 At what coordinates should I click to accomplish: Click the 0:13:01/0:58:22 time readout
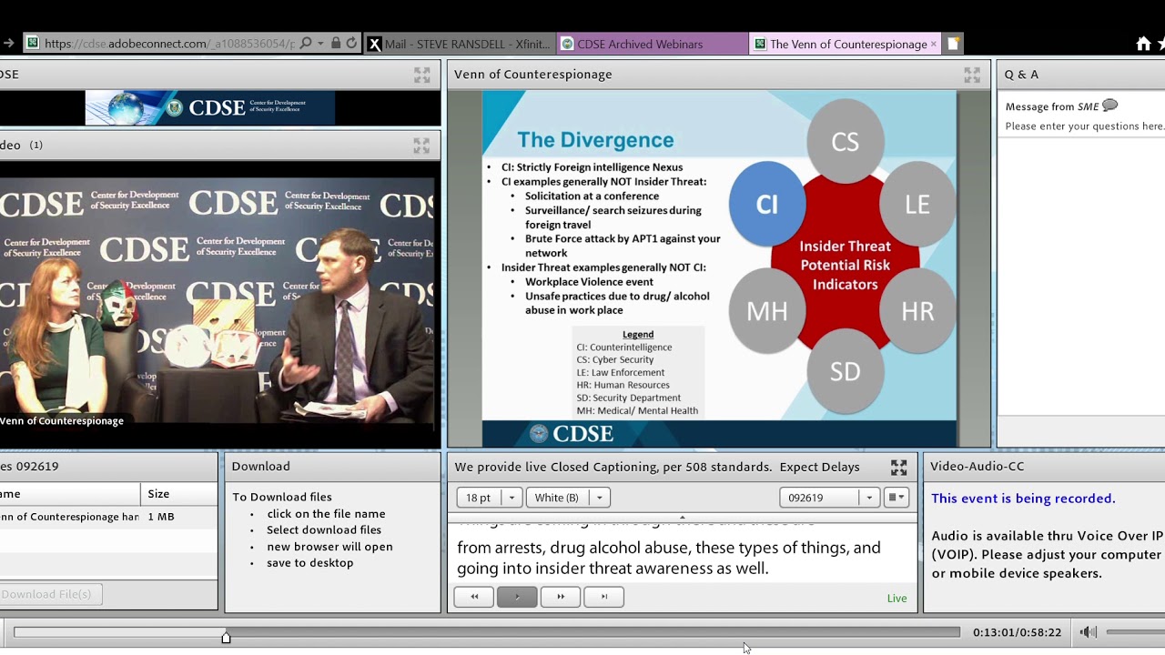[1017, 632]
